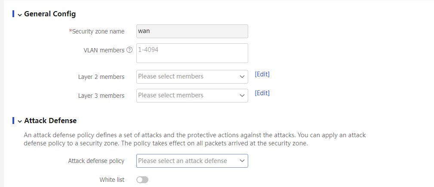Click the Security zone name field
The height and width of the screenshot is (187, 434).
tap(192, 31)
